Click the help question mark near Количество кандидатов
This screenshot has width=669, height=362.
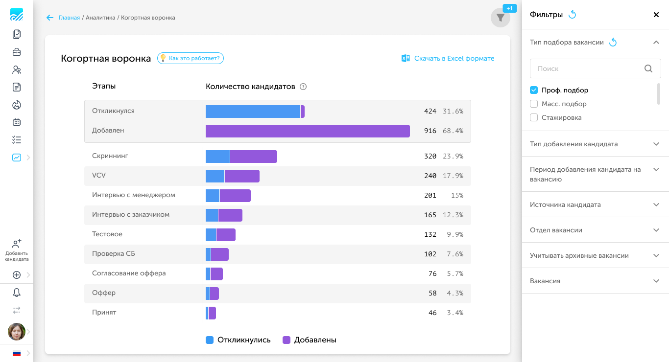(303, 87)
